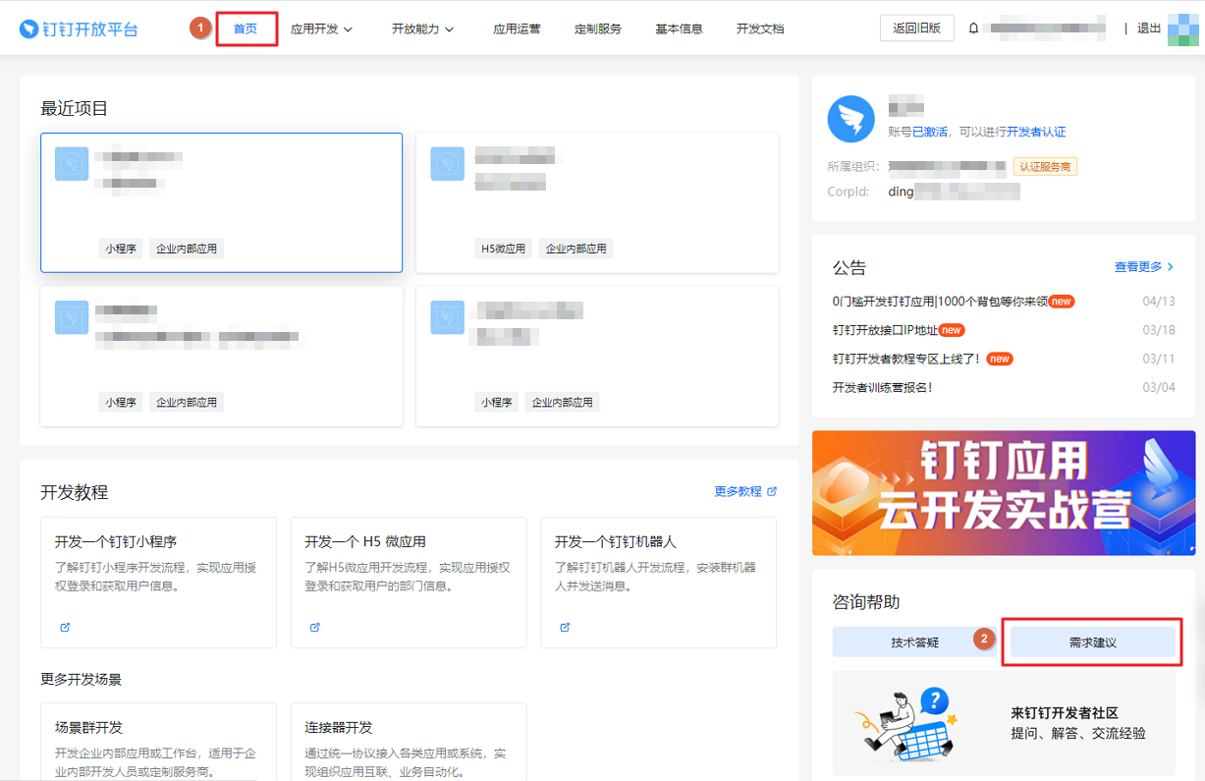Open the 连接器开发 card
The image size is (1205, 781).
click(x=409, y=741)
